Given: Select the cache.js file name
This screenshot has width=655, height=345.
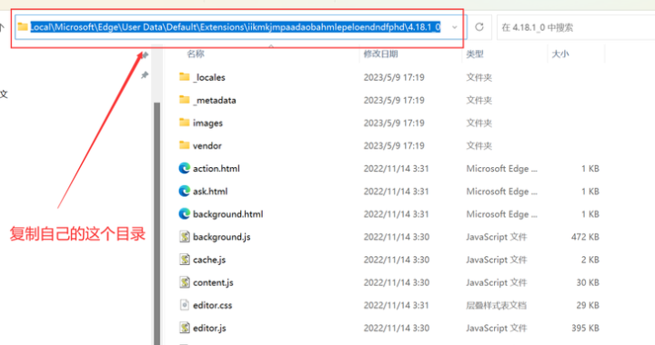Looking at the screenshot, I should pos(209,260).
